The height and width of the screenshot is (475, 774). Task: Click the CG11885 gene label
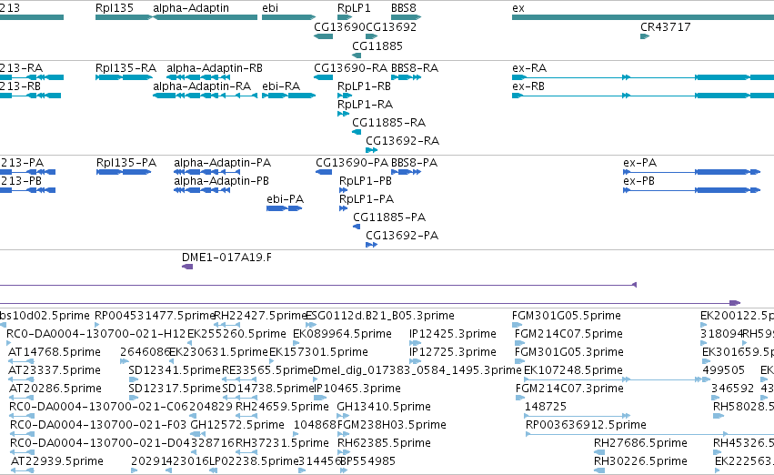[377, 45]
